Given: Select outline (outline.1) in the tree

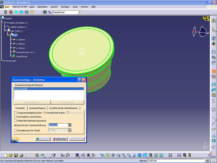Looking at the screenshot, I should tap(18, 27).
